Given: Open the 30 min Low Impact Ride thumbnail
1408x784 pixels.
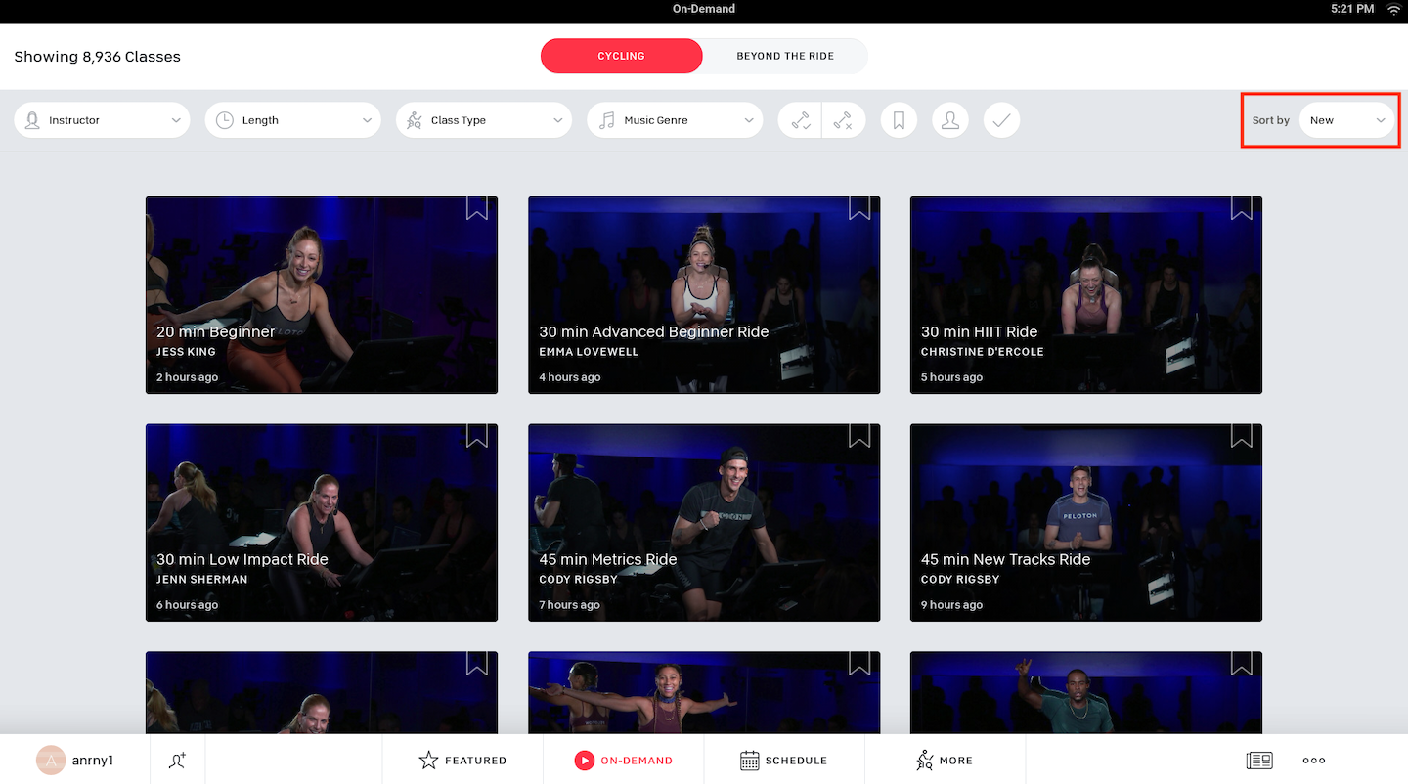Looking at the screenshot, I should (x=322, y=522).
